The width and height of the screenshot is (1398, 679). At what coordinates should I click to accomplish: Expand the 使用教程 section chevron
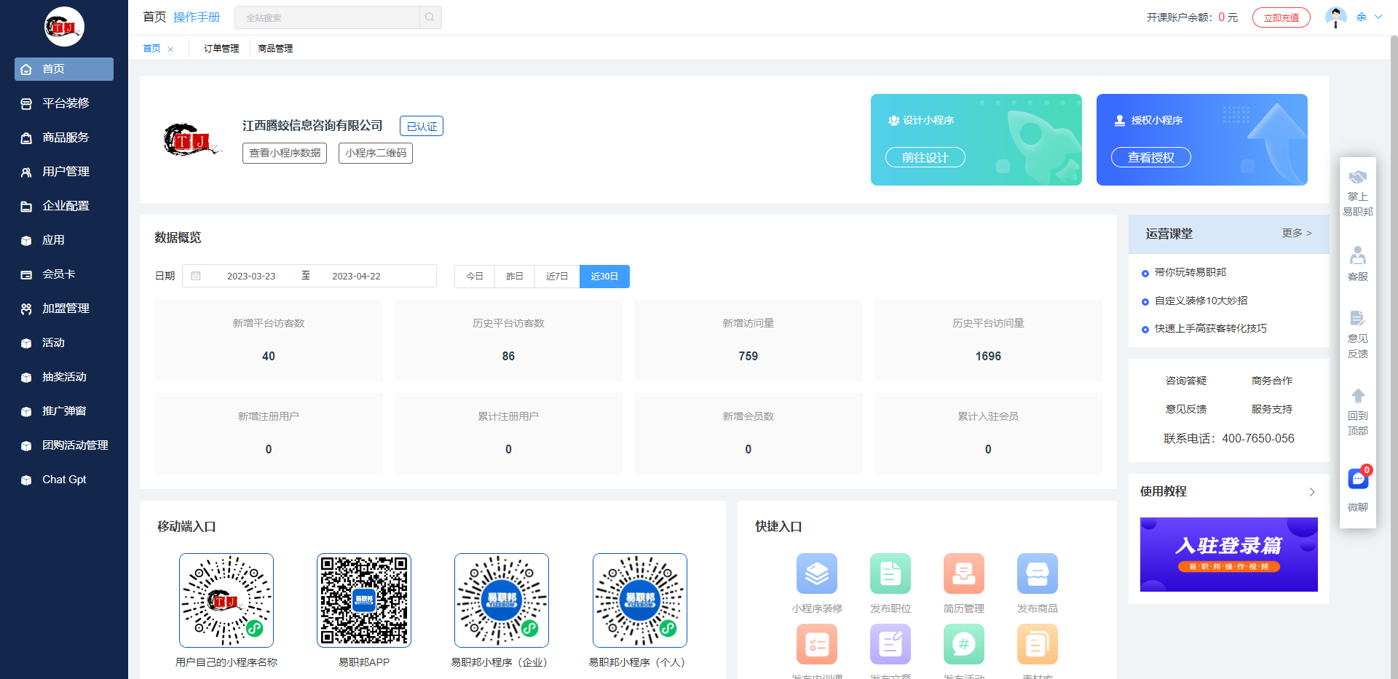pyautogui.click(x=1312, y=492)
